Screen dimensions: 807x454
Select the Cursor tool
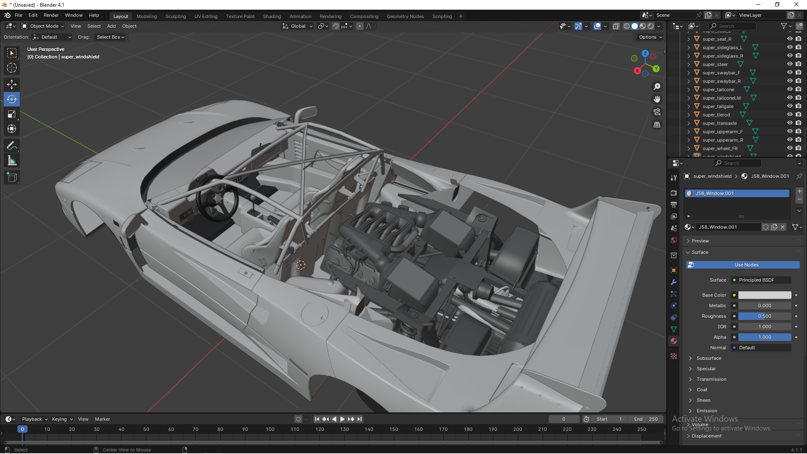pyautogui.click(x=12, y=68)
